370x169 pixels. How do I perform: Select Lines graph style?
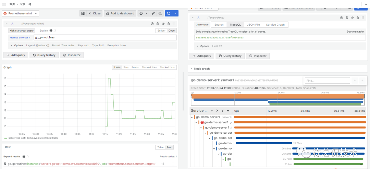pyautogui.click(x=117, y=67)
